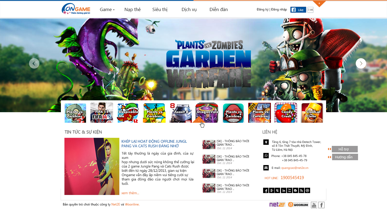Open the gray YouTube footer icon
Screen dimensions: 387x209
click(x=314, y=205)
